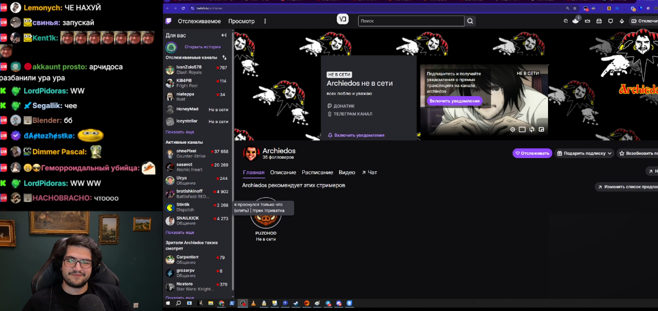658x311 pixels.
Task: Open the Расписание tab
Action: point(317,172)
